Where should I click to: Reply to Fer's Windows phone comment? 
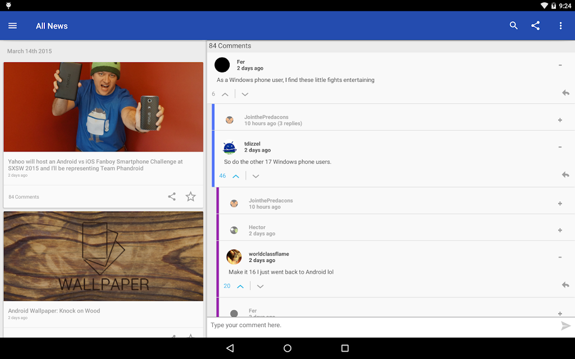point(565,93)
